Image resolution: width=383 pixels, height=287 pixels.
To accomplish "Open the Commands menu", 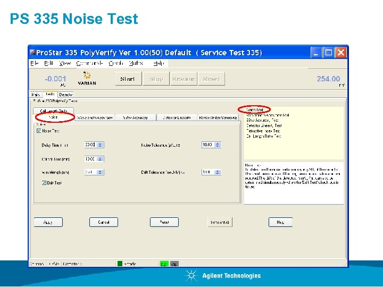I will tap(90, 63).
